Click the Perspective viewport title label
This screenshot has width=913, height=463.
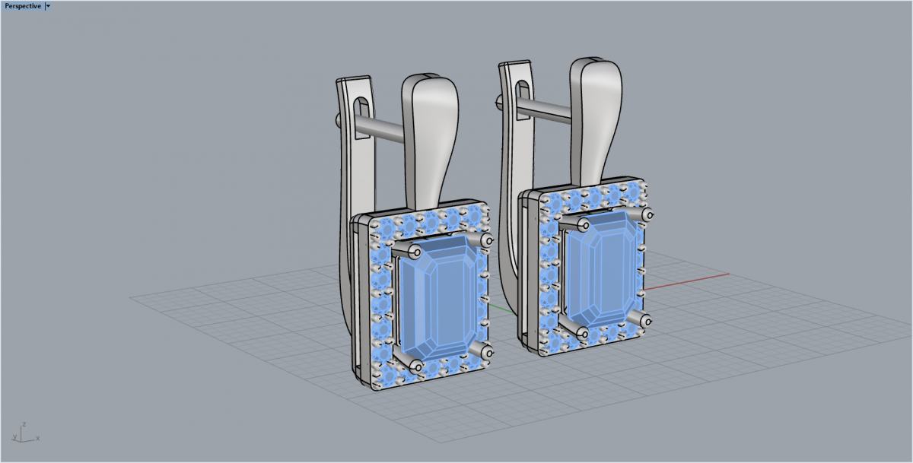23,6
